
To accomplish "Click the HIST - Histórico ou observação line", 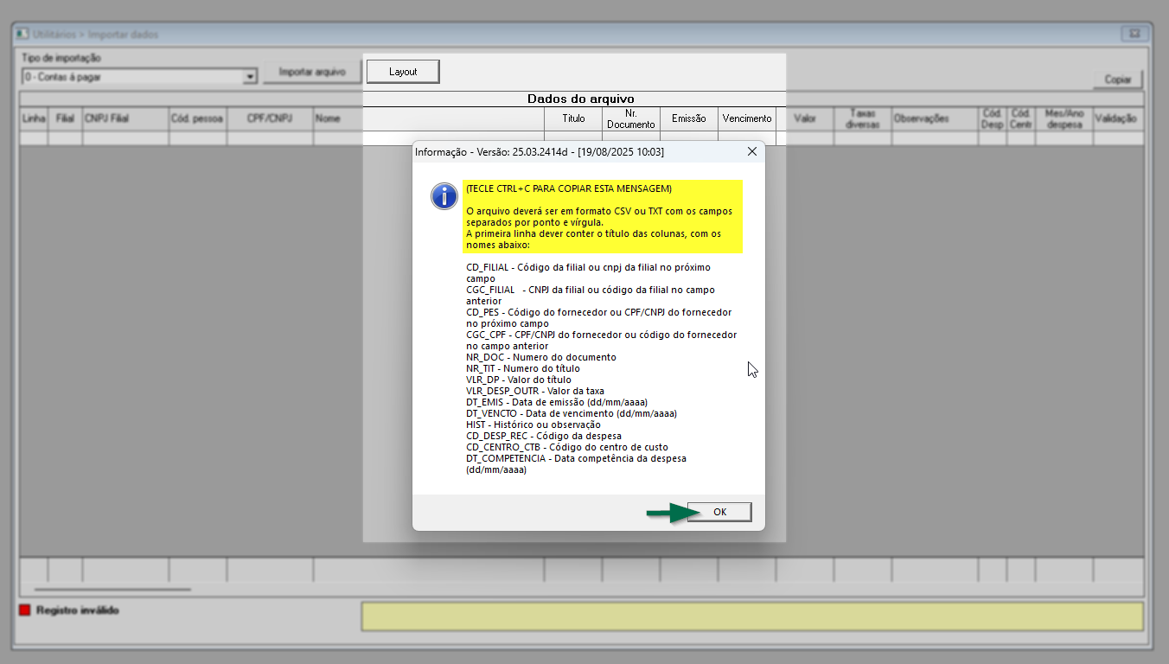I will click(533, 425).
